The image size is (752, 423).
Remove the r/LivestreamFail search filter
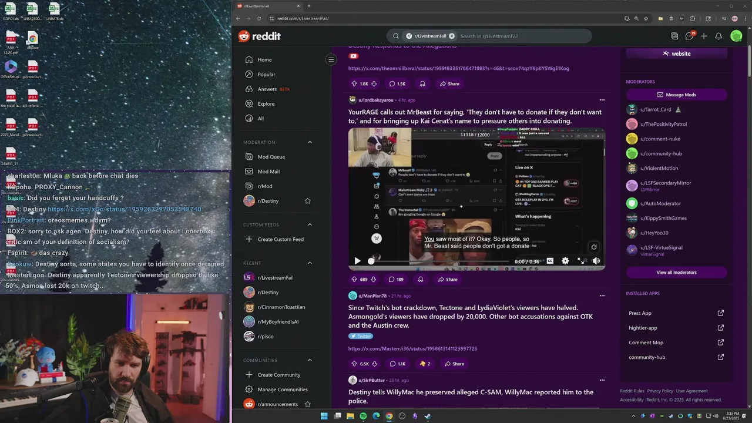(452, 36)
